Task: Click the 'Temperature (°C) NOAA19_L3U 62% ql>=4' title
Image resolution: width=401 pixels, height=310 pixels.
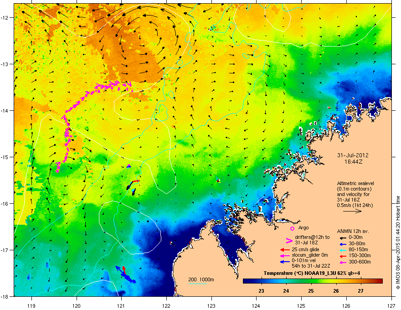Action: [312, 273]
